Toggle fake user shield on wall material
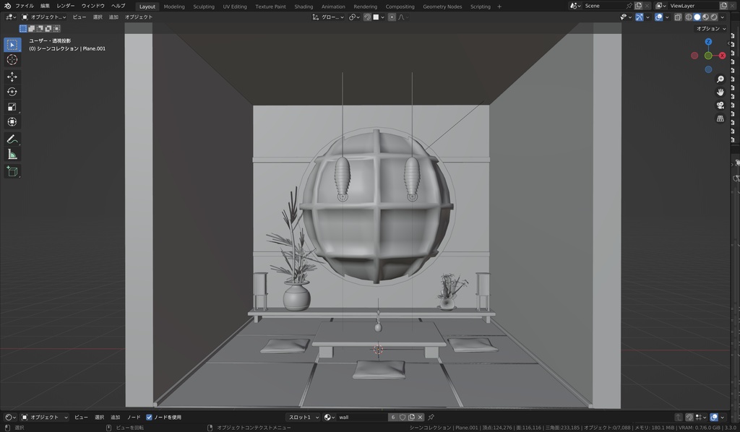Image resolution: width=740 pixels, height=432 pixels. coord(403,417)
